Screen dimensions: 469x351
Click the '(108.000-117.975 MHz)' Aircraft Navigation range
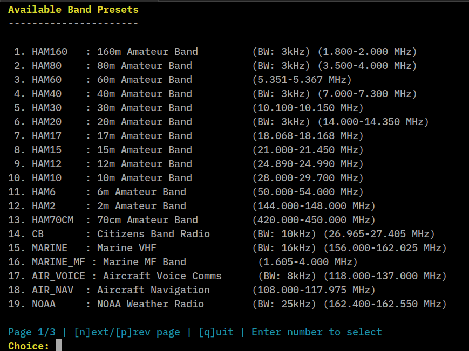click(314, 291)
